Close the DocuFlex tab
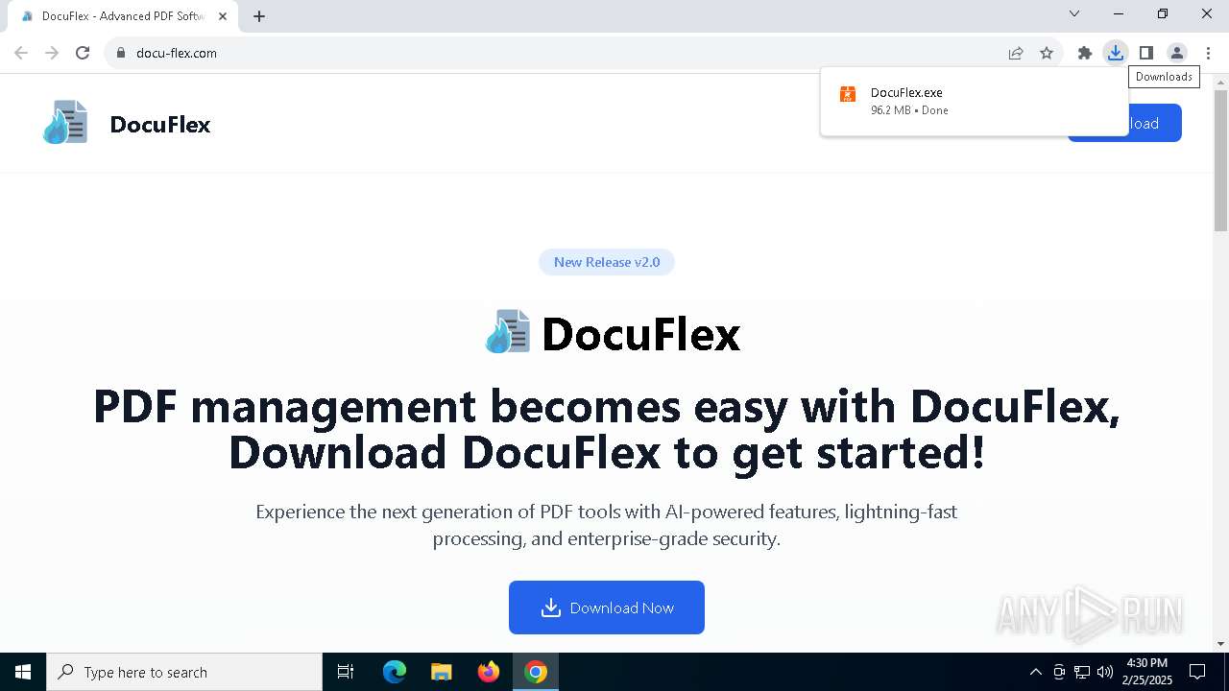Image resolution: width=1229 pixels, height=691 pixels. [223, 16]
